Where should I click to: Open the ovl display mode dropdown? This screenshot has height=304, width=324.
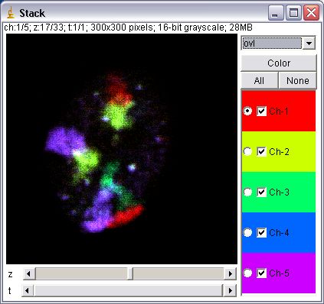click(x=309, y=43)
